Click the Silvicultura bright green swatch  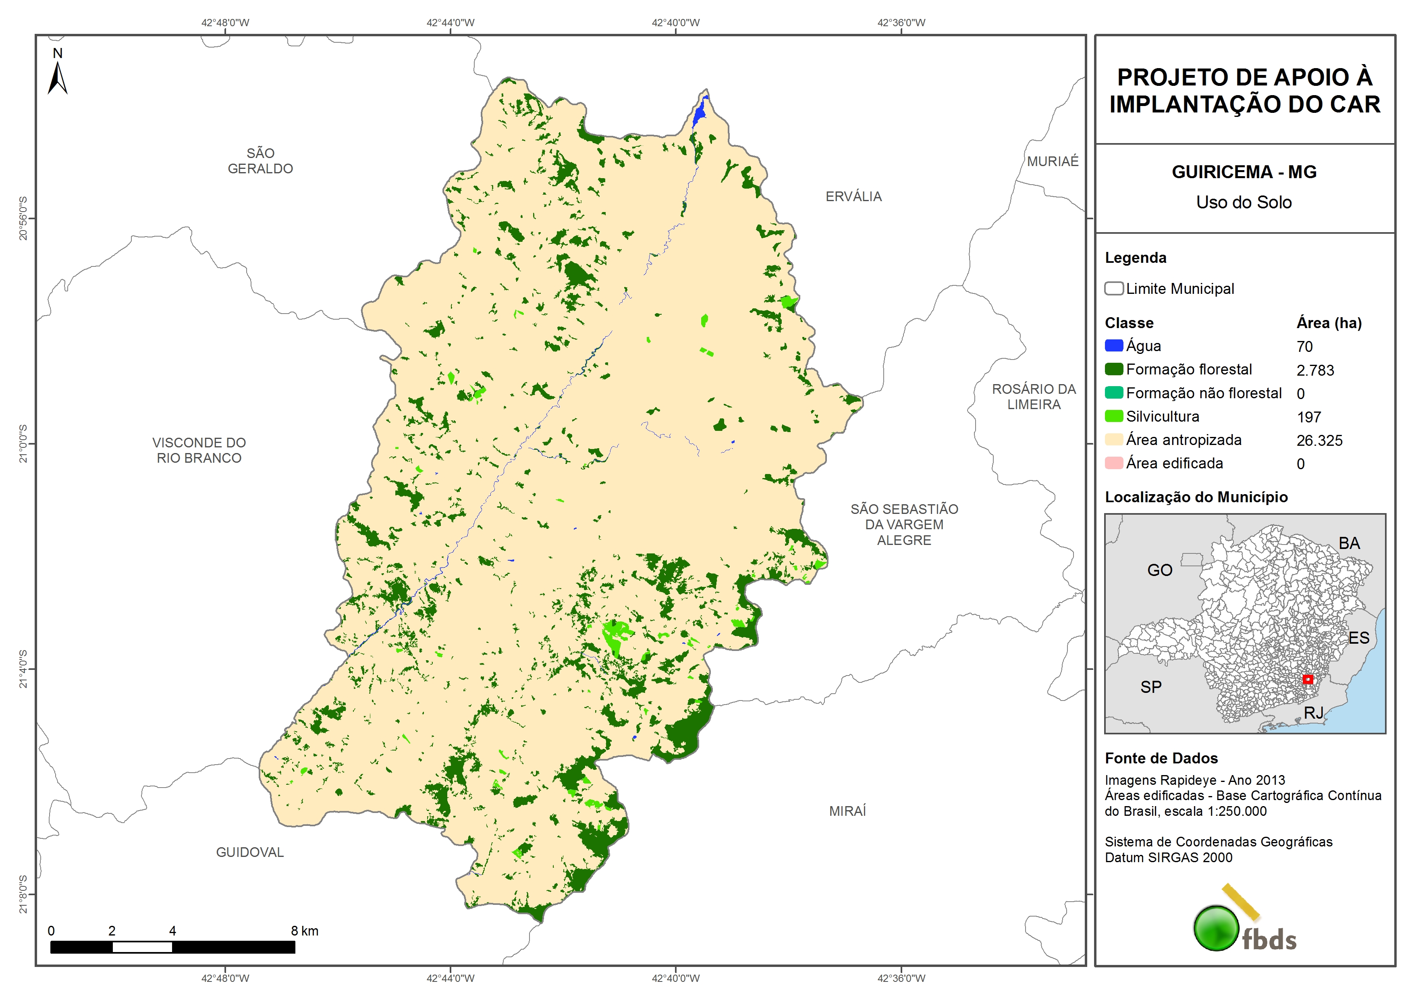tap(1113, 416)
